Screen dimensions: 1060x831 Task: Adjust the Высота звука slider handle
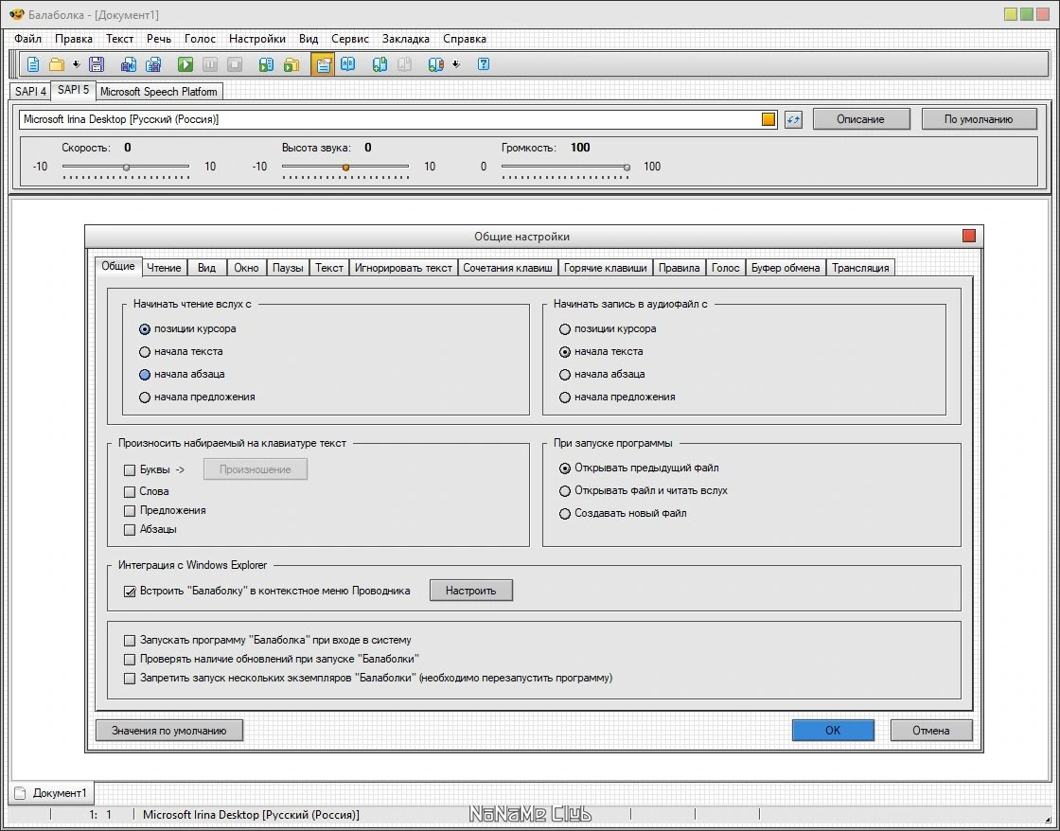[345, 167]
